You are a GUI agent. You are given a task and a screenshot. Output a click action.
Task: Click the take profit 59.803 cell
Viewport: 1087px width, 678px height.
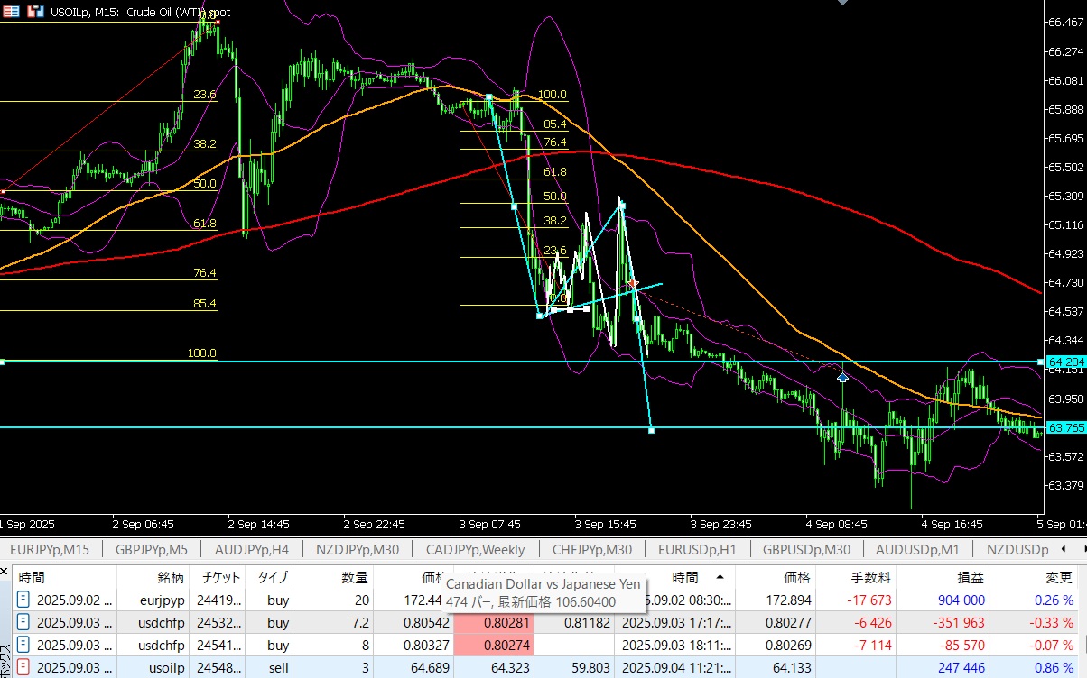(574, 669)
